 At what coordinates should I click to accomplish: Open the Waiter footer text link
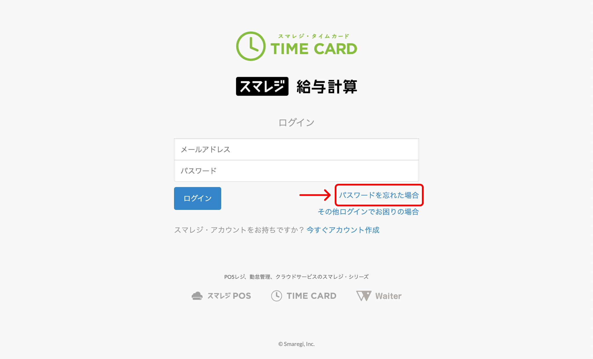point(388,296)
